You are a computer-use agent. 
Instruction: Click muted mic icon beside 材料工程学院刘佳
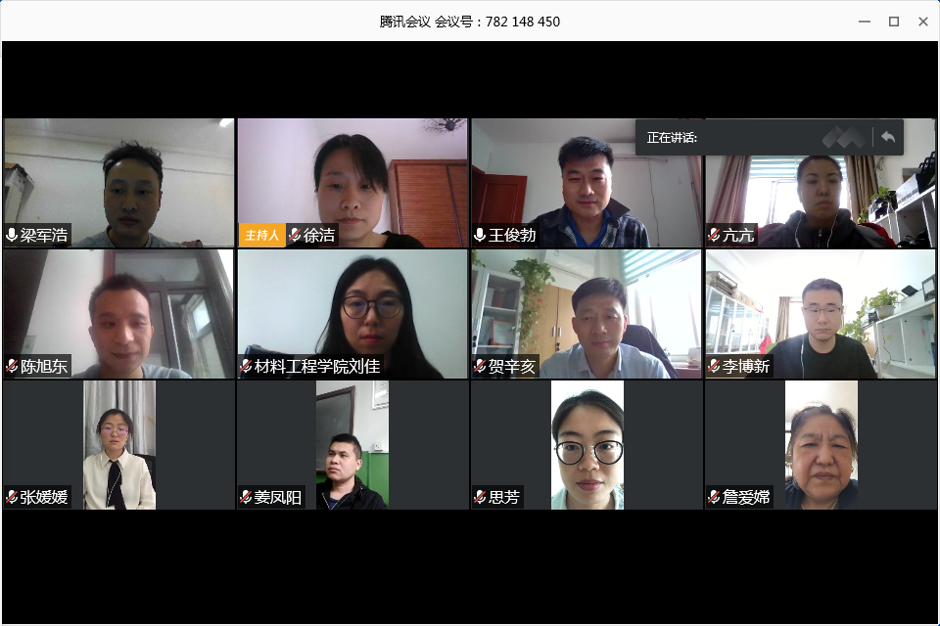pos(245,366)
